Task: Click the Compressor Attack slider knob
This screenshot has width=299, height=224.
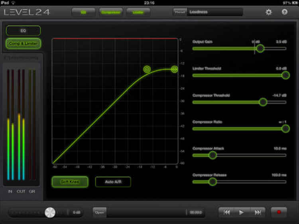Action: pyautogui.click(x=212, y=155)
